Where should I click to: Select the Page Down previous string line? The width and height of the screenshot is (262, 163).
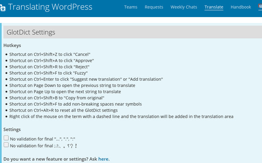[72, 86]
